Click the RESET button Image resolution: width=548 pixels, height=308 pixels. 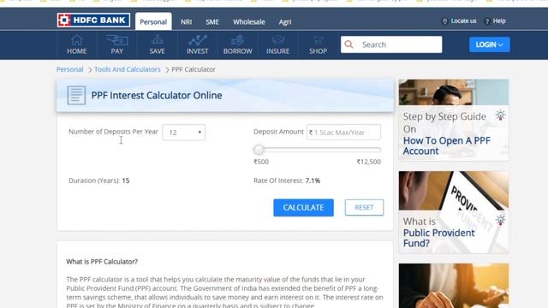[x=364, y=207]
